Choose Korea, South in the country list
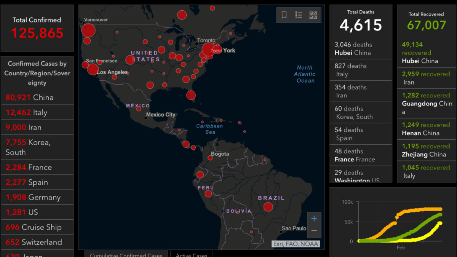 coord(37,147)
